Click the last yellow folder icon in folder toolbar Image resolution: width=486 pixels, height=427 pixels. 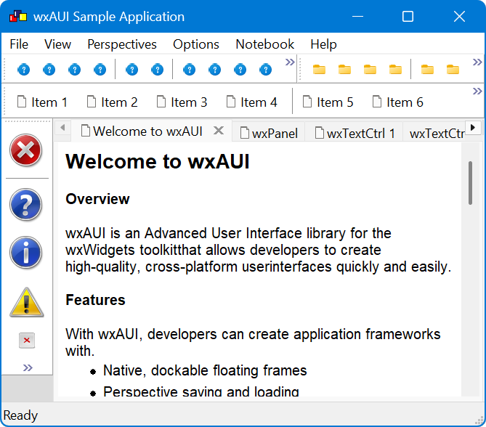tap(453, 70)
